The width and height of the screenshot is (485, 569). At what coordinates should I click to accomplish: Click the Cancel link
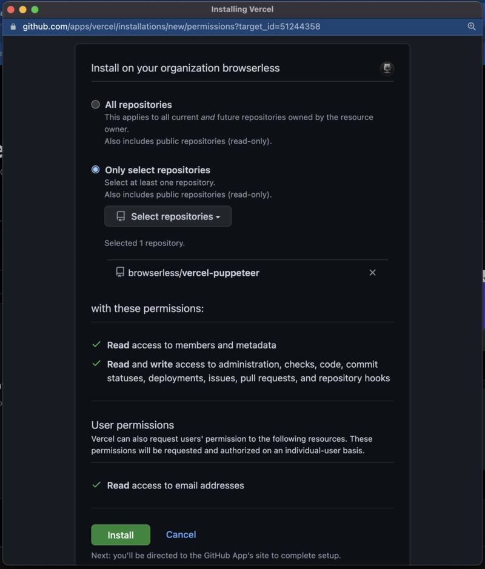(x=181, y=534)
